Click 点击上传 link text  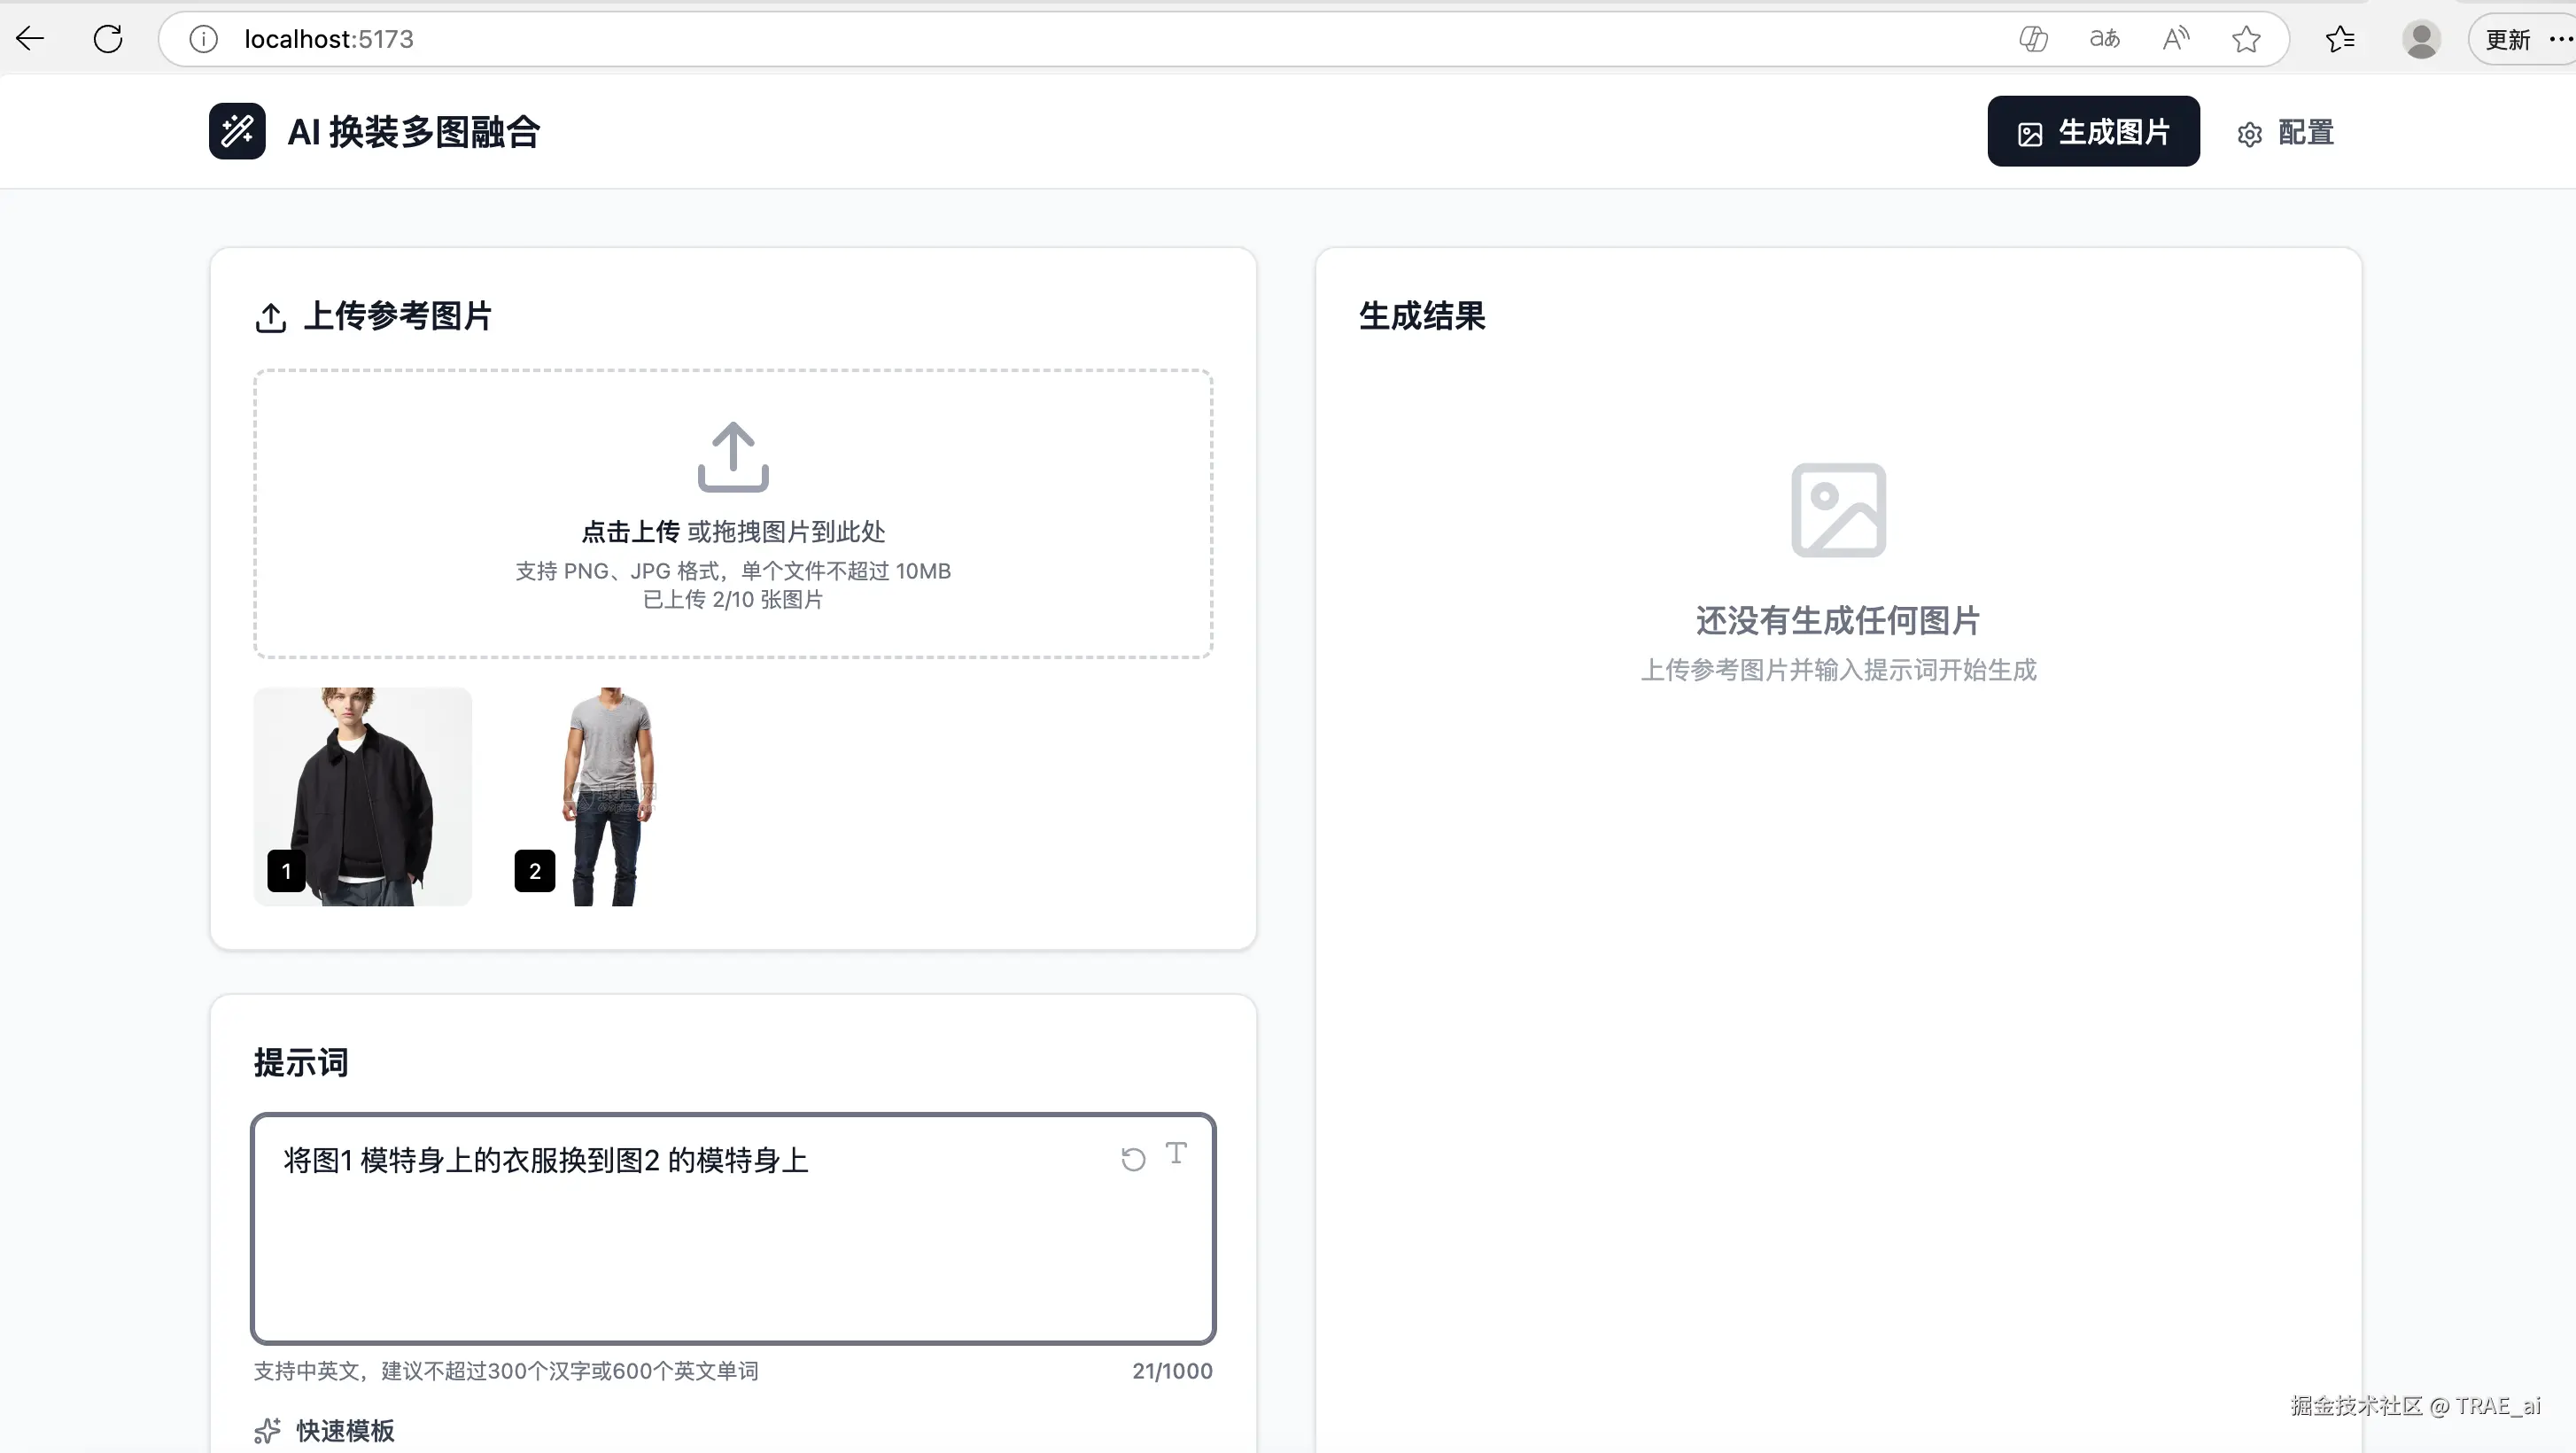630,531
